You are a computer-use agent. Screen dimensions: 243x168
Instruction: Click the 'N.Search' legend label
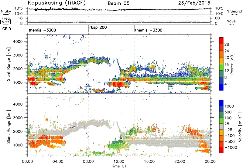pos(234,11)
